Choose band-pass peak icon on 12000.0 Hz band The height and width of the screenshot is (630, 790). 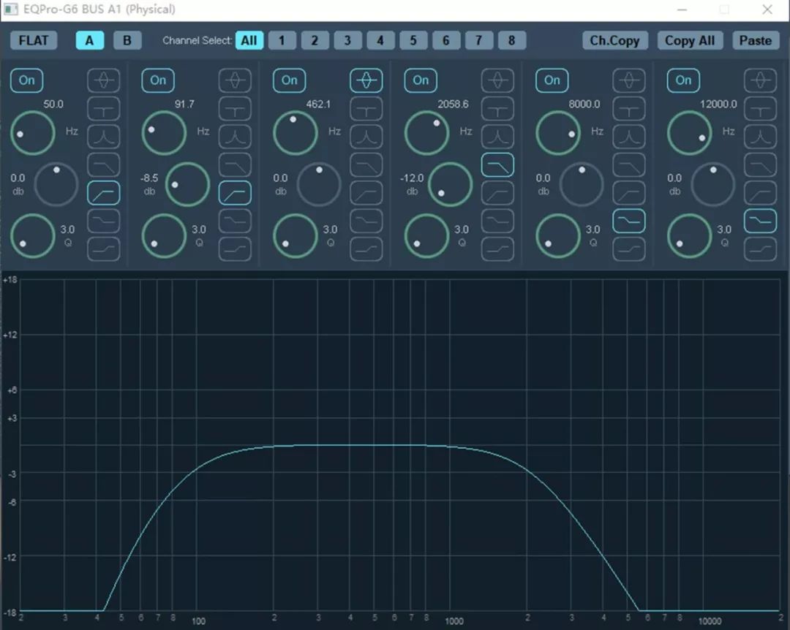(x=760, y=136)
